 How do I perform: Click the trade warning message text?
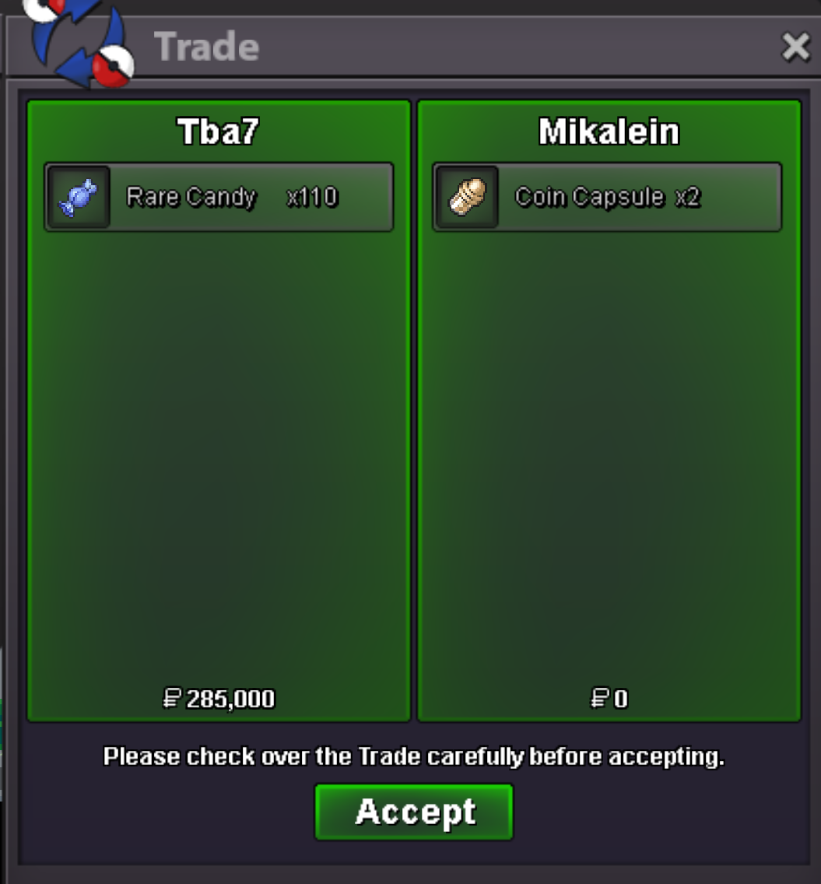tap(413, 756)
